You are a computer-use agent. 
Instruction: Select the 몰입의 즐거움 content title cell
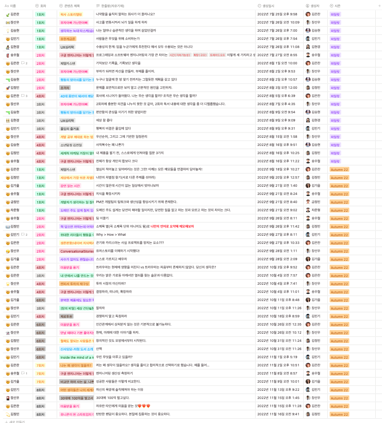click(70, 129)
